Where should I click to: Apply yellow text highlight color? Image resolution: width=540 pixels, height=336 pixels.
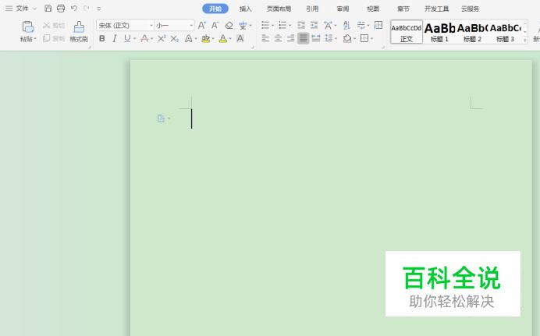click(x=205, y=39)
